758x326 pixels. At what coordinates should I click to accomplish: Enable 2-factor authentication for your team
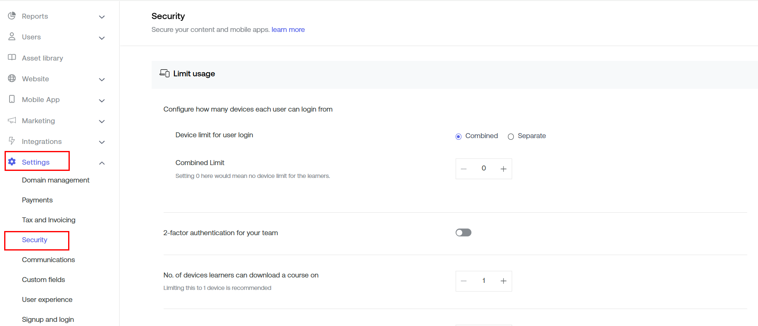(x=463, y=233)
